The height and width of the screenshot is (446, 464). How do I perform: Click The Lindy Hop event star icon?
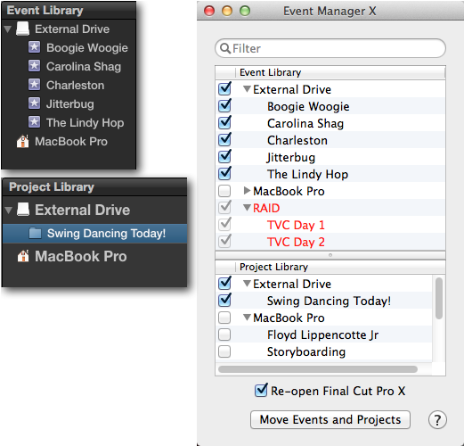pyautogui.click(x=34, y=122)
